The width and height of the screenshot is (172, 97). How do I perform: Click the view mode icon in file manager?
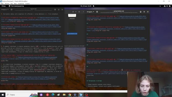(73, 12)
